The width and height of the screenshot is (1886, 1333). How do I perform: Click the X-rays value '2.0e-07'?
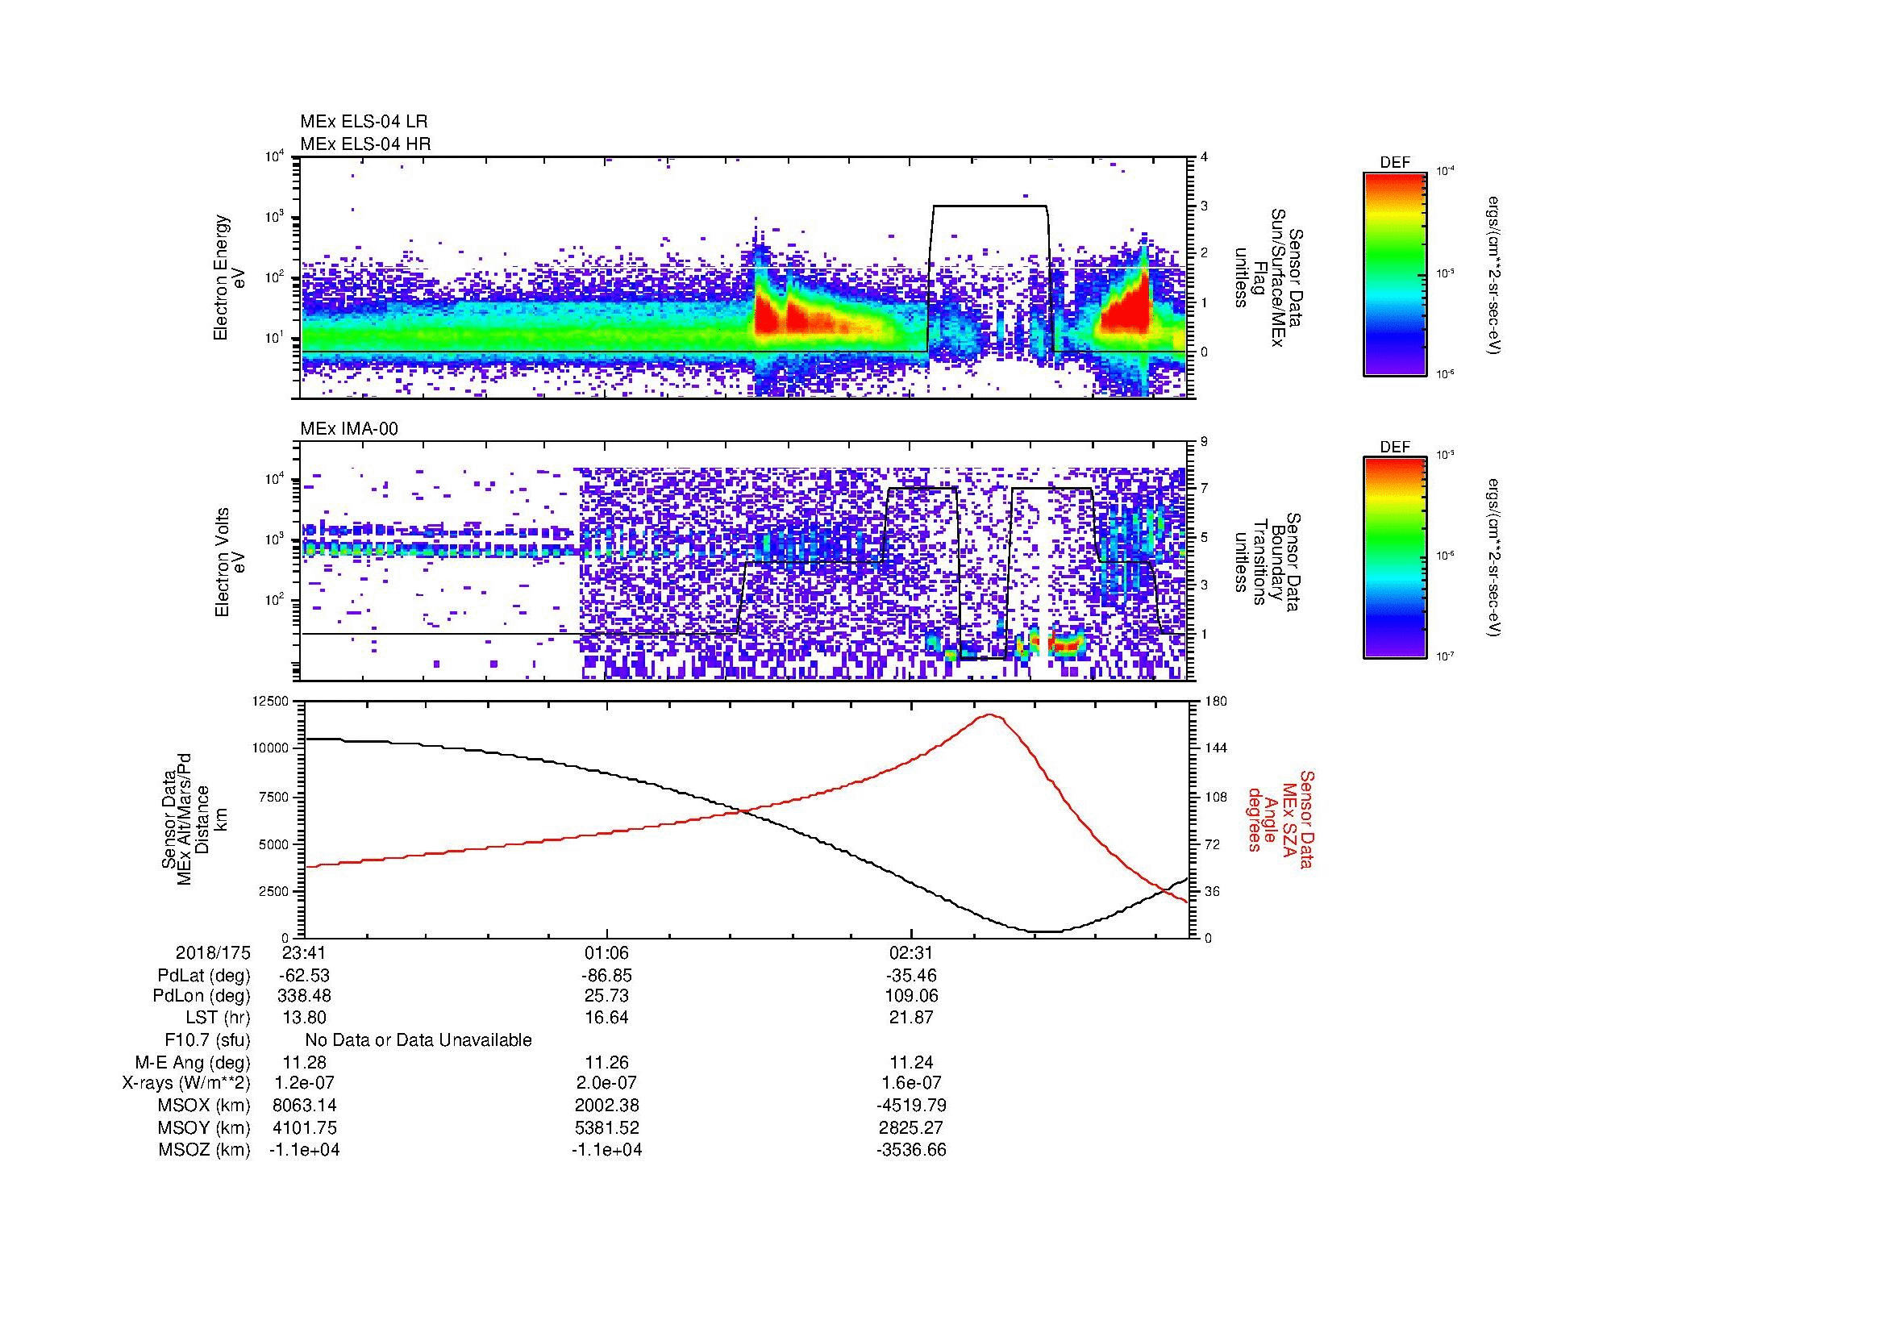tap(607, 1083)
